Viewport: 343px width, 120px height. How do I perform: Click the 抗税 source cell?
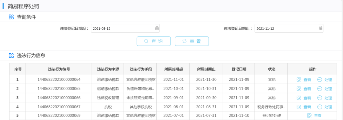point(108,107)
